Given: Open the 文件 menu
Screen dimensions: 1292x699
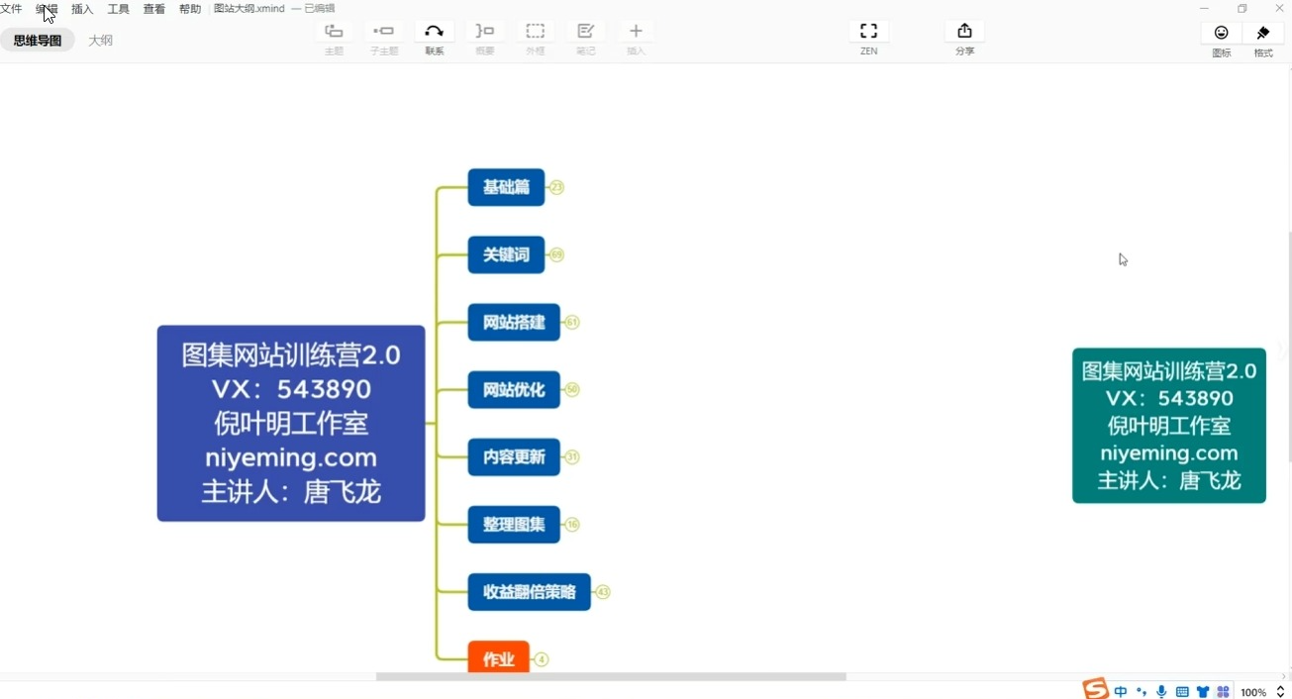Looking at the screenshot, I should [x=11, y=9].
